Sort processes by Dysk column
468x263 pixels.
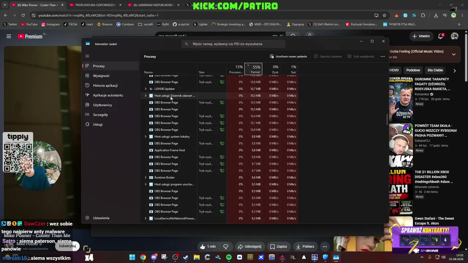pos(271,69)
